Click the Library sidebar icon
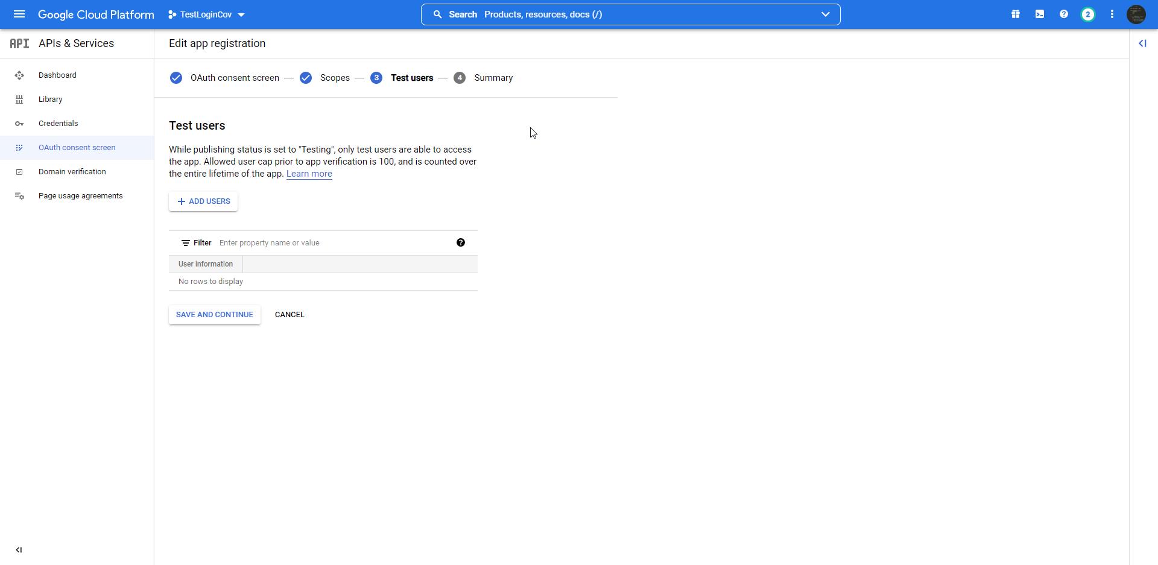 [x=19, y=99]
